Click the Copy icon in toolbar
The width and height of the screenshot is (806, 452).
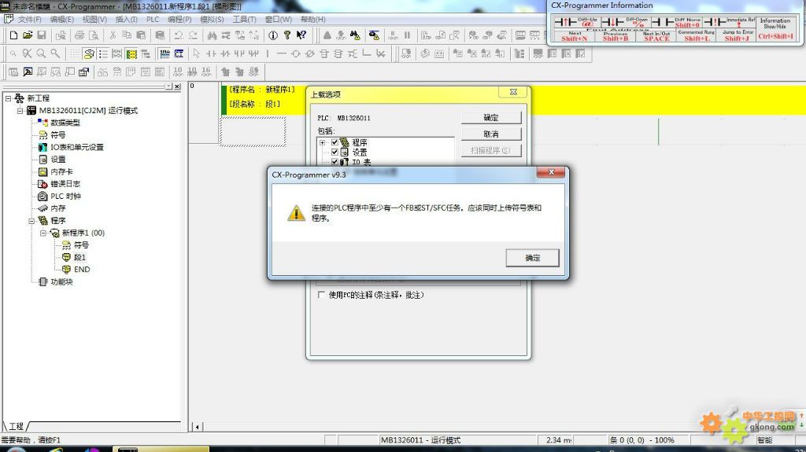(127, 35)
